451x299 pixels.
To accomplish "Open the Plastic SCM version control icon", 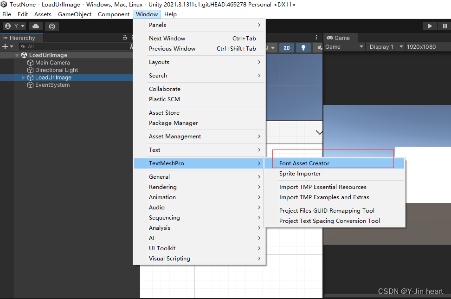I will (52, 26).
